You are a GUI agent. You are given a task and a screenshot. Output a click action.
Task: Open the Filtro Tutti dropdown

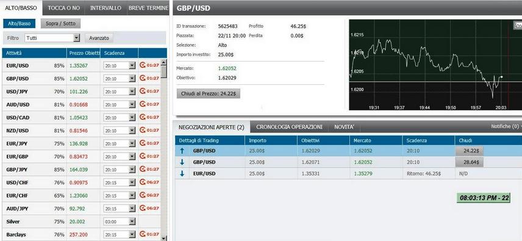tap(52, 38)
